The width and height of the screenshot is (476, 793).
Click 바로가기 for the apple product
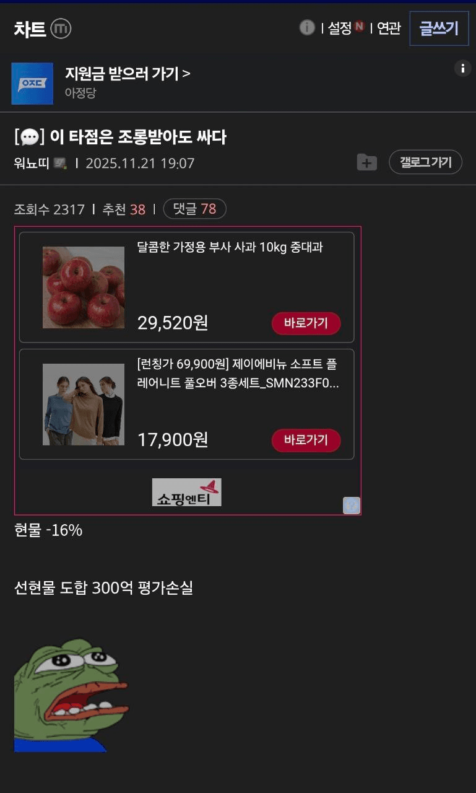click(306, 323)
